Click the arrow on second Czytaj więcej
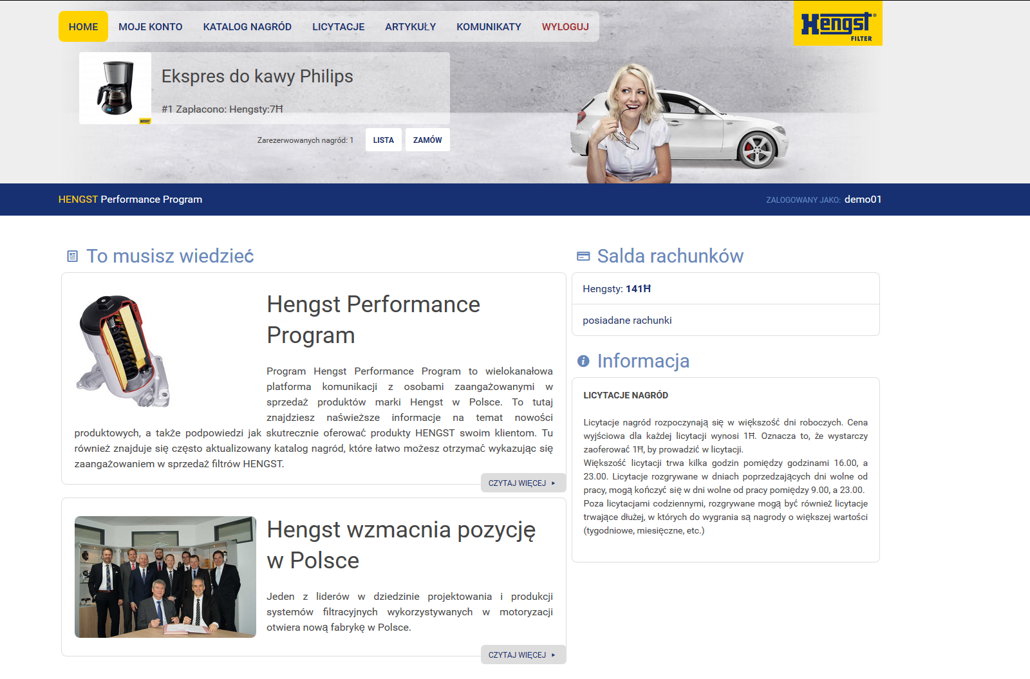 click(x=553, y=655)
